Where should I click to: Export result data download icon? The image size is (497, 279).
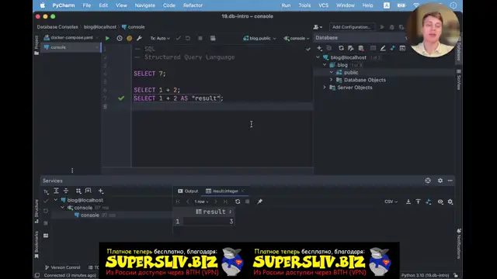(x=408, y=201)
